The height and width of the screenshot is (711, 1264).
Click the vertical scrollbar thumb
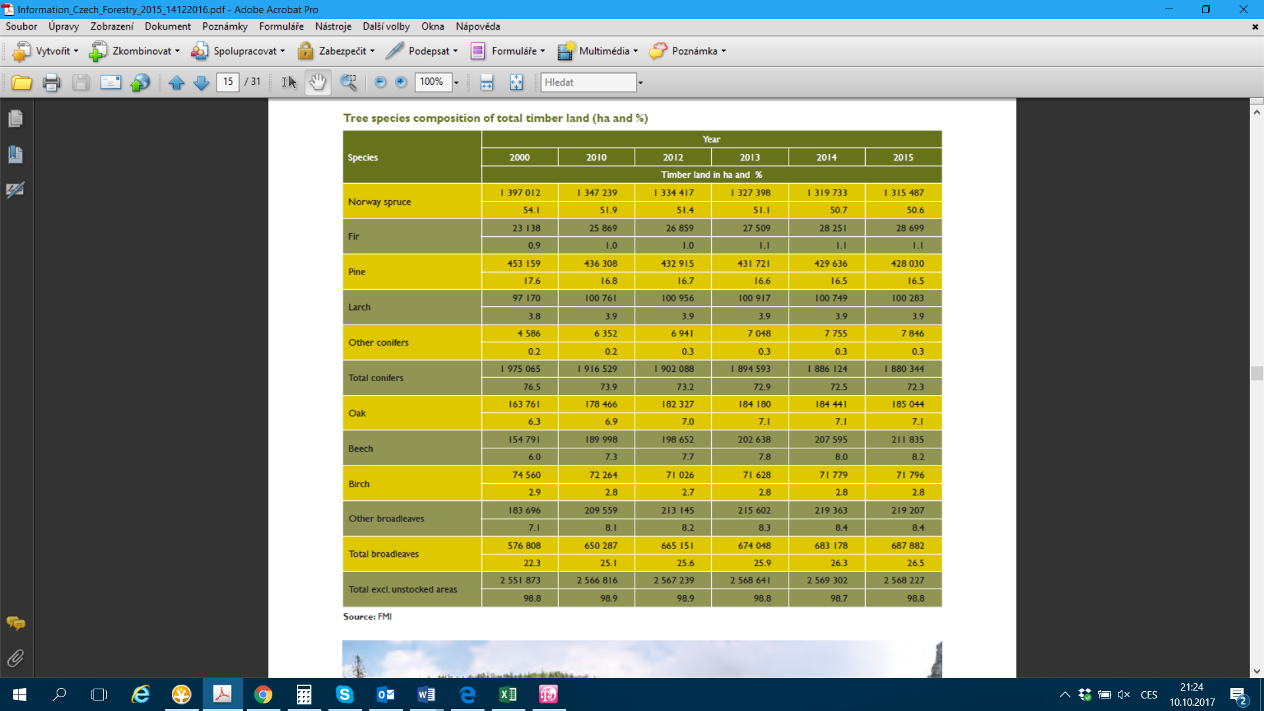pyautogui.click(x=1257, y=373)
